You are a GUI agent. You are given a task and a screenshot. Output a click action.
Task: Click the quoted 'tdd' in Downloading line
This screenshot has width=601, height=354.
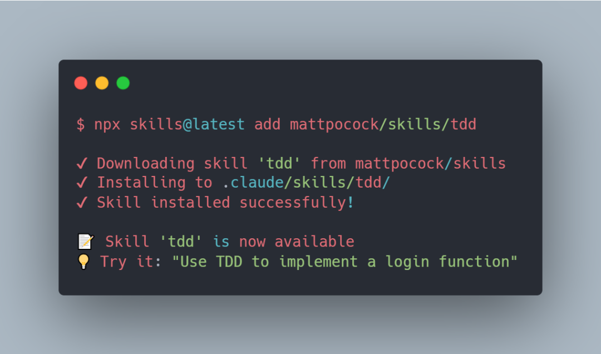pyautogui.click(x=279, y=164)
